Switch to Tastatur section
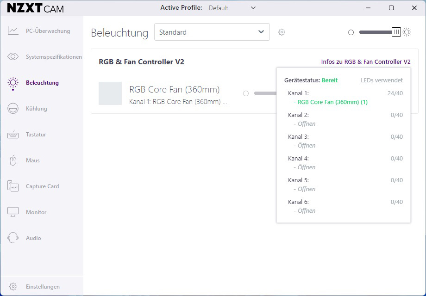426x296 pixels. pos(36,135)
